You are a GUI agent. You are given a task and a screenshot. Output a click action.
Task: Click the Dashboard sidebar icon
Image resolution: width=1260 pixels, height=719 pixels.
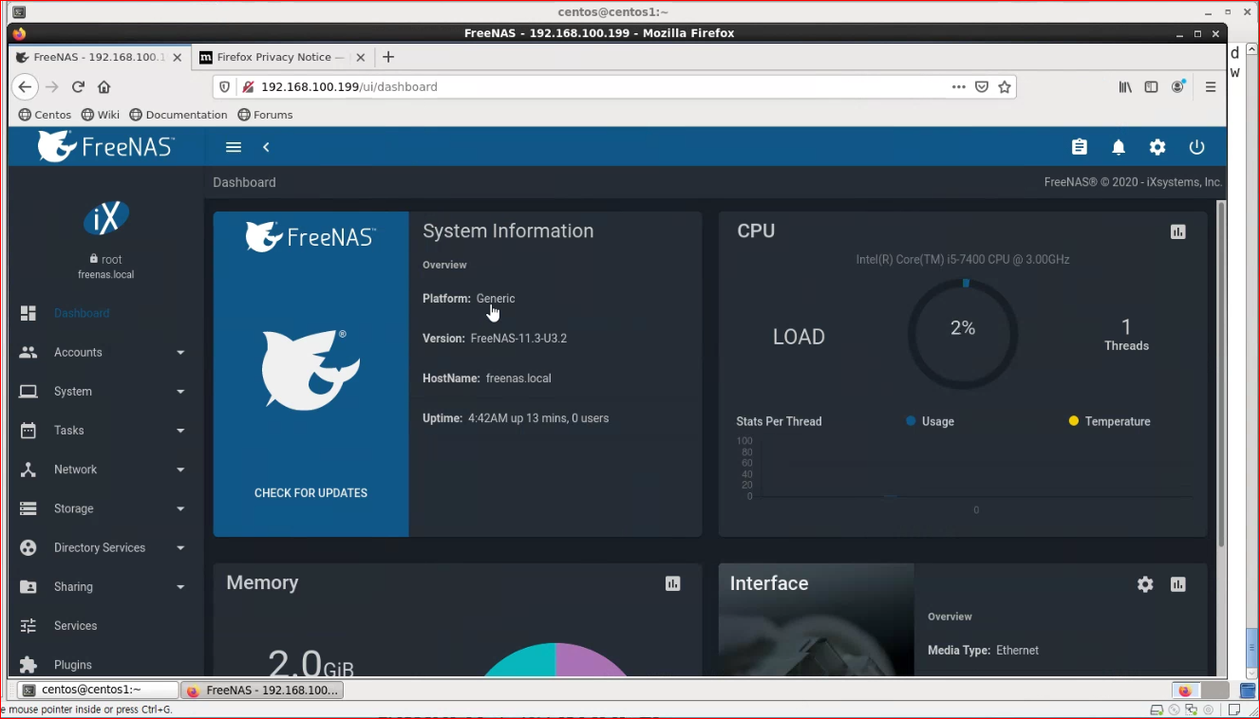coord(28,313)
